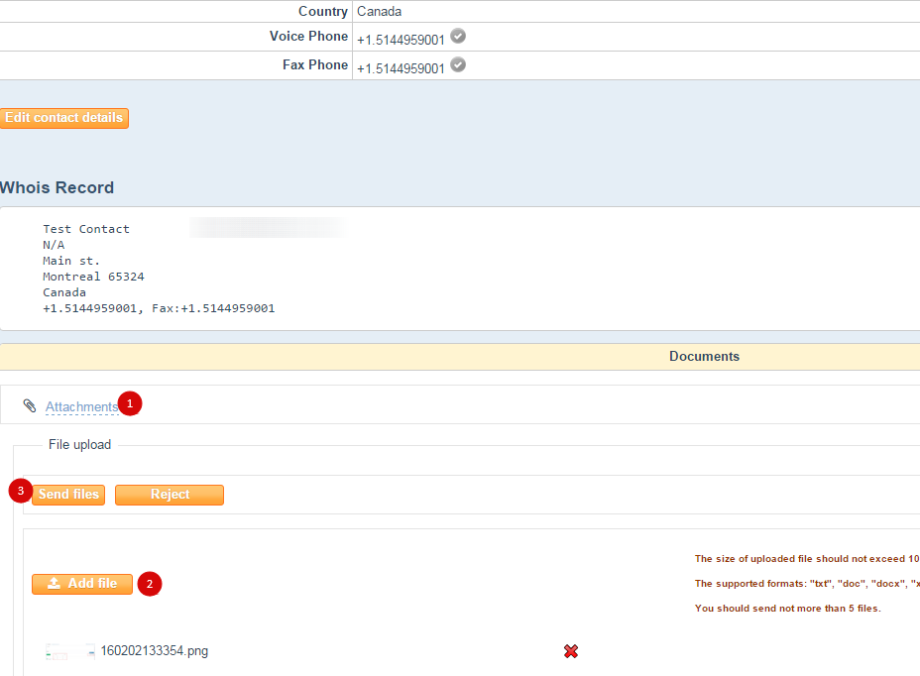Click the red step 2 marker
The image size is (920, 676).
150,584
